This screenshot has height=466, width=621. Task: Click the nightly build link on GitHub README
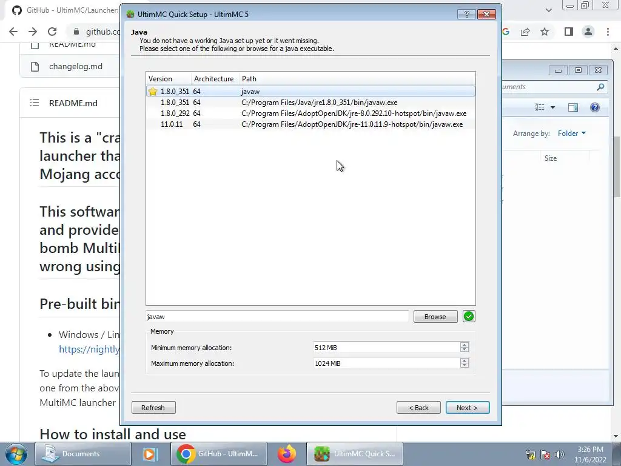pyautogui.click(x=89, y=349)
